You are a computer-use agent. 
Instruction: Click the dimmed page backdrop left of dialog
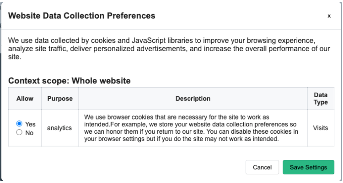click(x=1, y=91)
